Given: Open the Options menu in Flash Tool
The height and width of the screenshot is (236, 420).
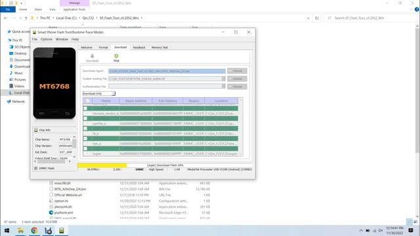Looking at the screenshot, I should click(x=47, y=39).
